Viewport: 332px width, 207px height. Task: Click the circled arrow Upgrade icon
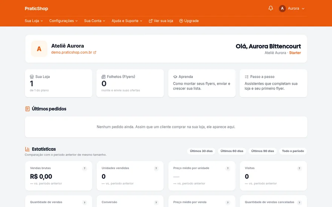[x=181, y=21]
